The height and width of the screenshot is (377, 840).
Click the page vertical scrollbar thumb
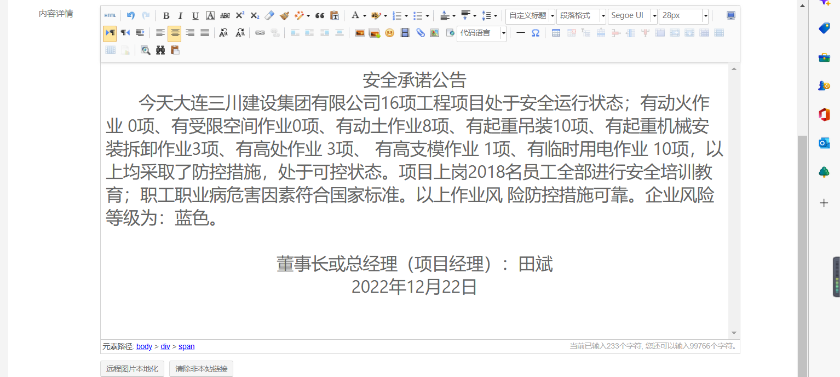(802, 256)
